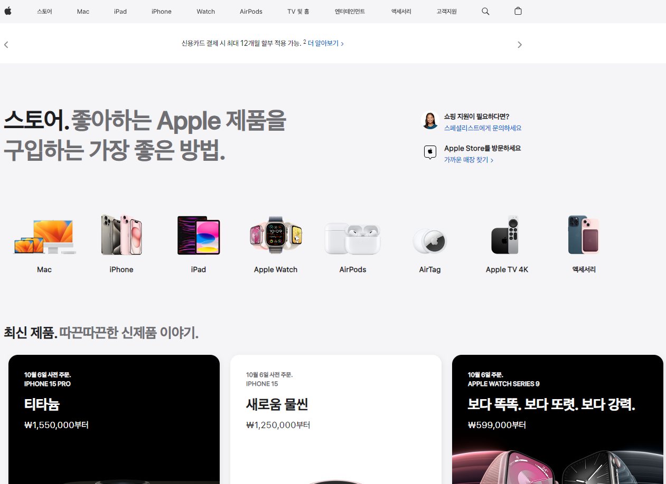This screenshot has height=484, width=666.
Task: Open the iPhone 15 새로움 물씬 card
Action: 336,419
